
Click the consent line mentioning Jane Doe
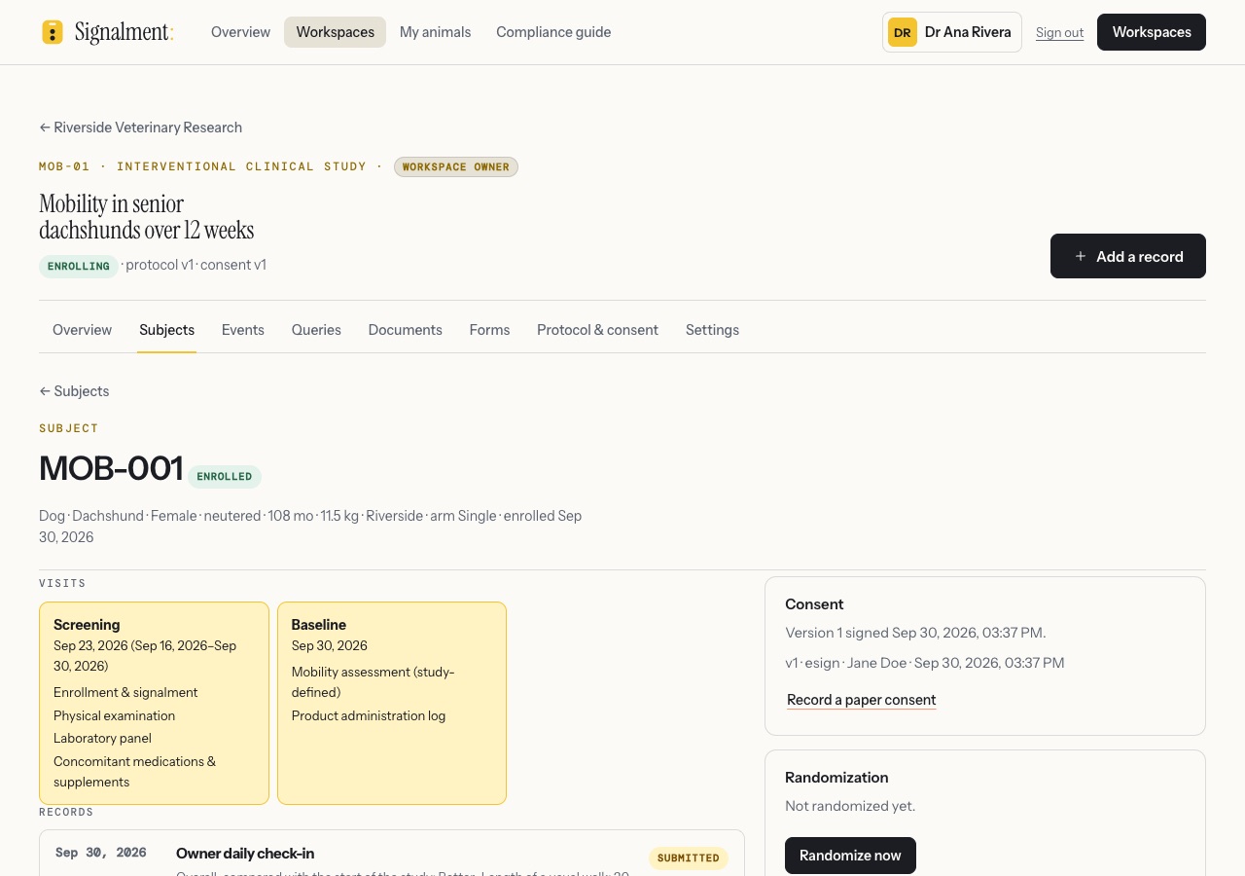coord(925,663)
